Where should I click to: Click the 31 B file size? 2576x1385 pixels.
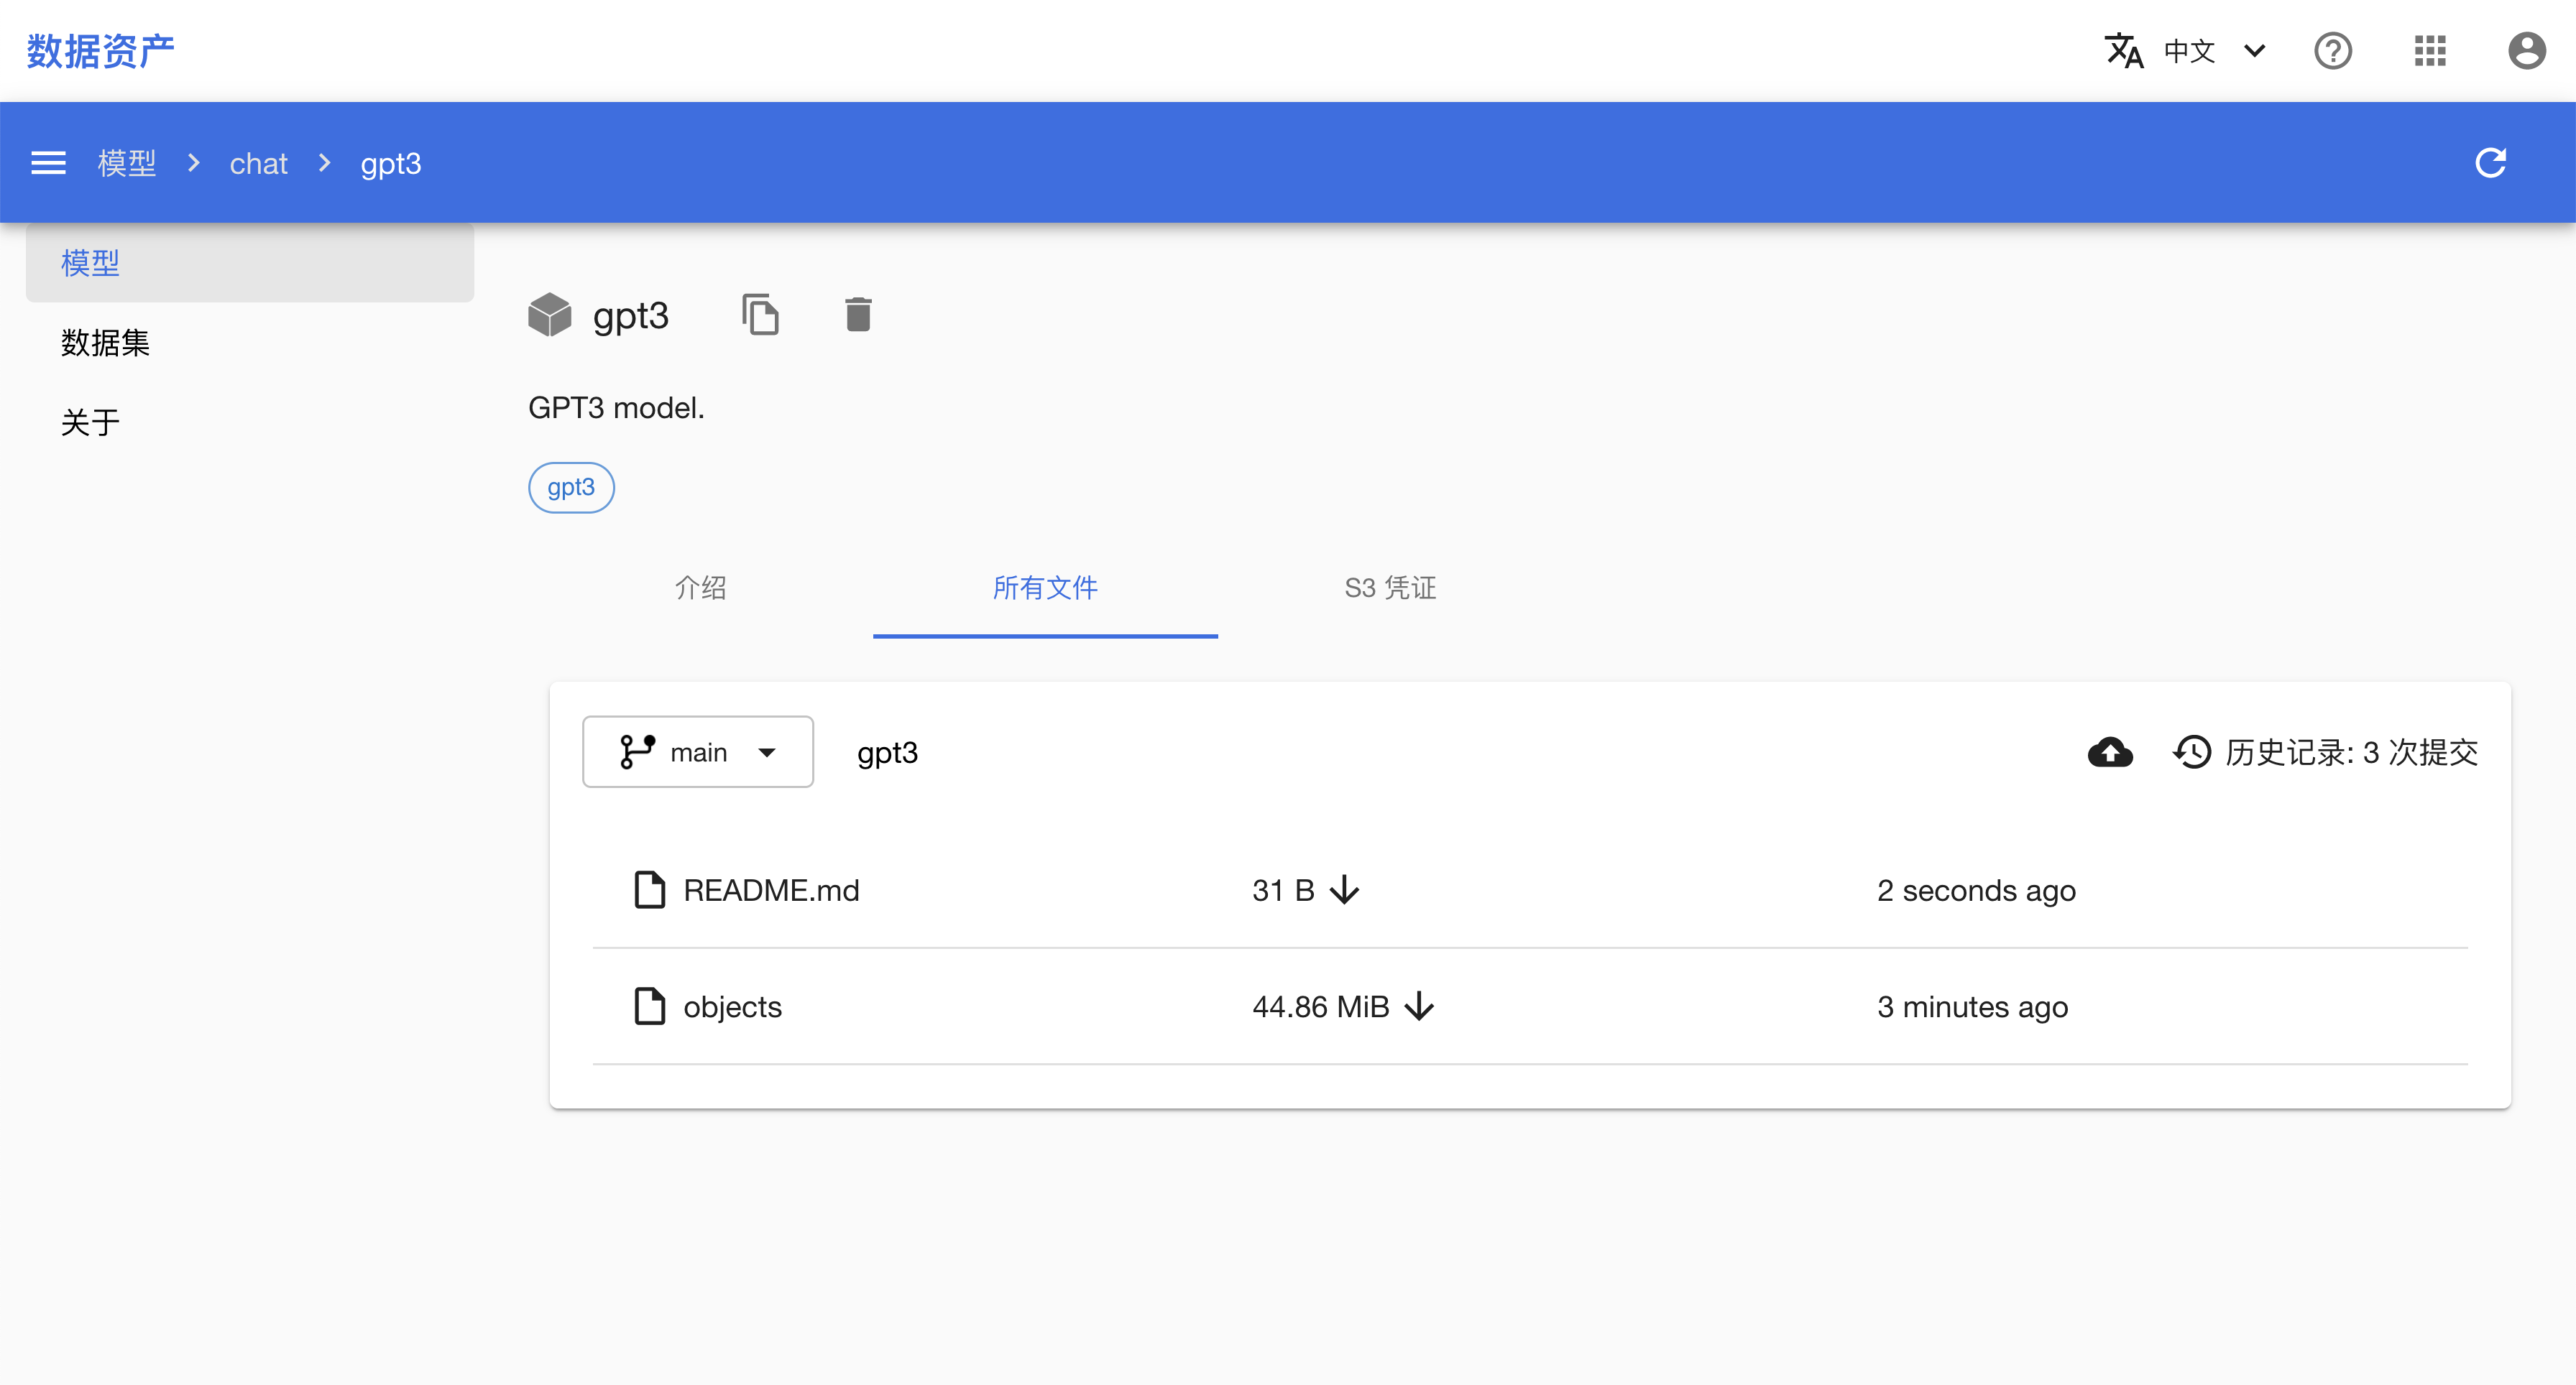point(1283,890)
